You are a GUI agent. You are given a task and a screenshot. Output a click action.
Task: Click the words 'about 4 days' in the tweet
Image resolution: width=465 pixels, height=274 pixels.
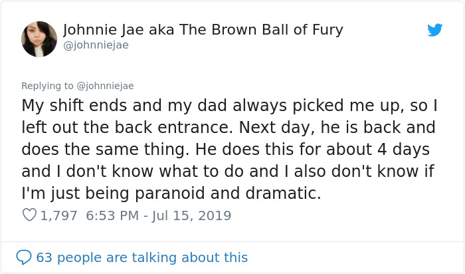tap(387, 150)
